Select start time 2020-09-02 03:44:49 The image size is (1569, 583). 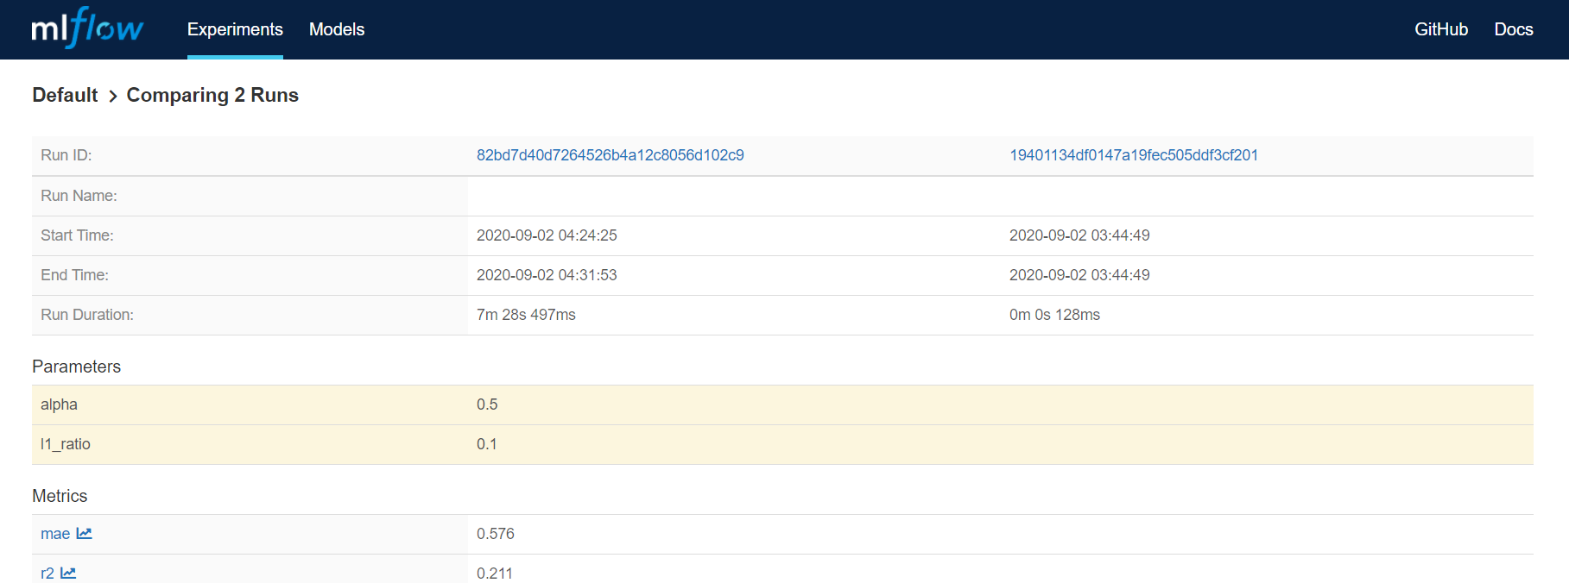point(1079,235)
